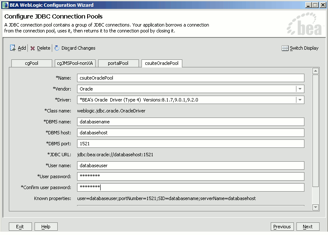Image resolution: width=328 pixels, height=235 pixels.
Task: Click the Discard Changes refresh icon
Action: coord(57,48)
